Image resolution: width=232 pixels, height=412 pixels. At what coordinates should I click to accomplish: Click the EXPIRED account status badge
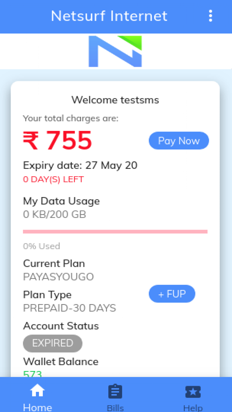coord(52,343)
